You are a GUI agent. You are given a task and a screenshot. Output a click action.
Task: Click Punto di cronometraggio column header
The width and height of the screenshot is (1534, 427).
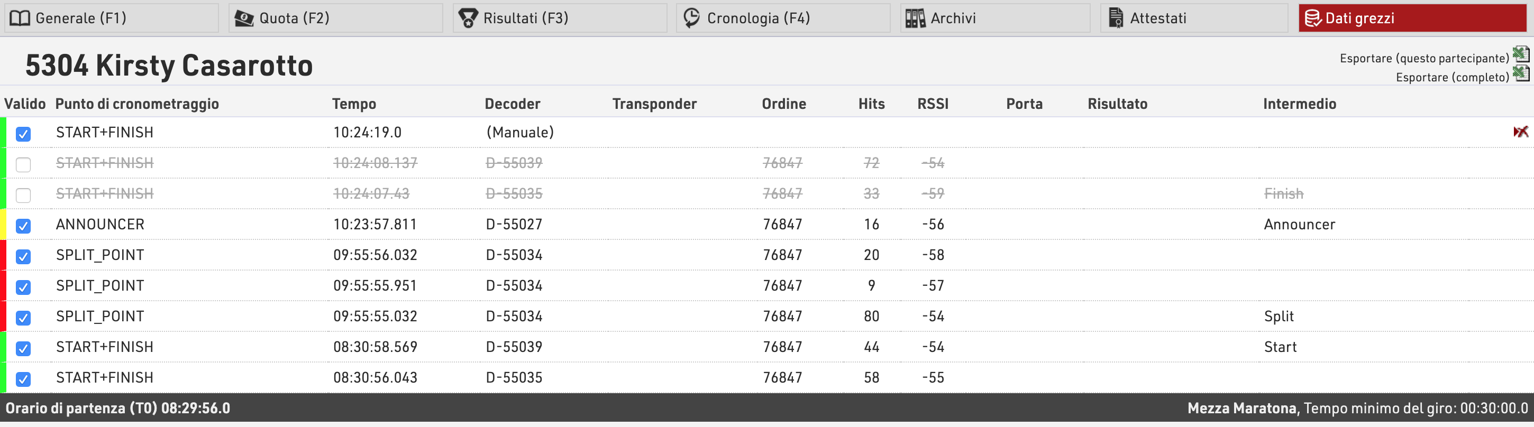(x=137, y=104)
